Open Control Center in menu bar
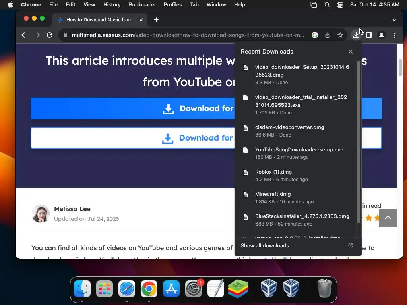The width and height of the screenshot is (407, 305). pos(340,5)
